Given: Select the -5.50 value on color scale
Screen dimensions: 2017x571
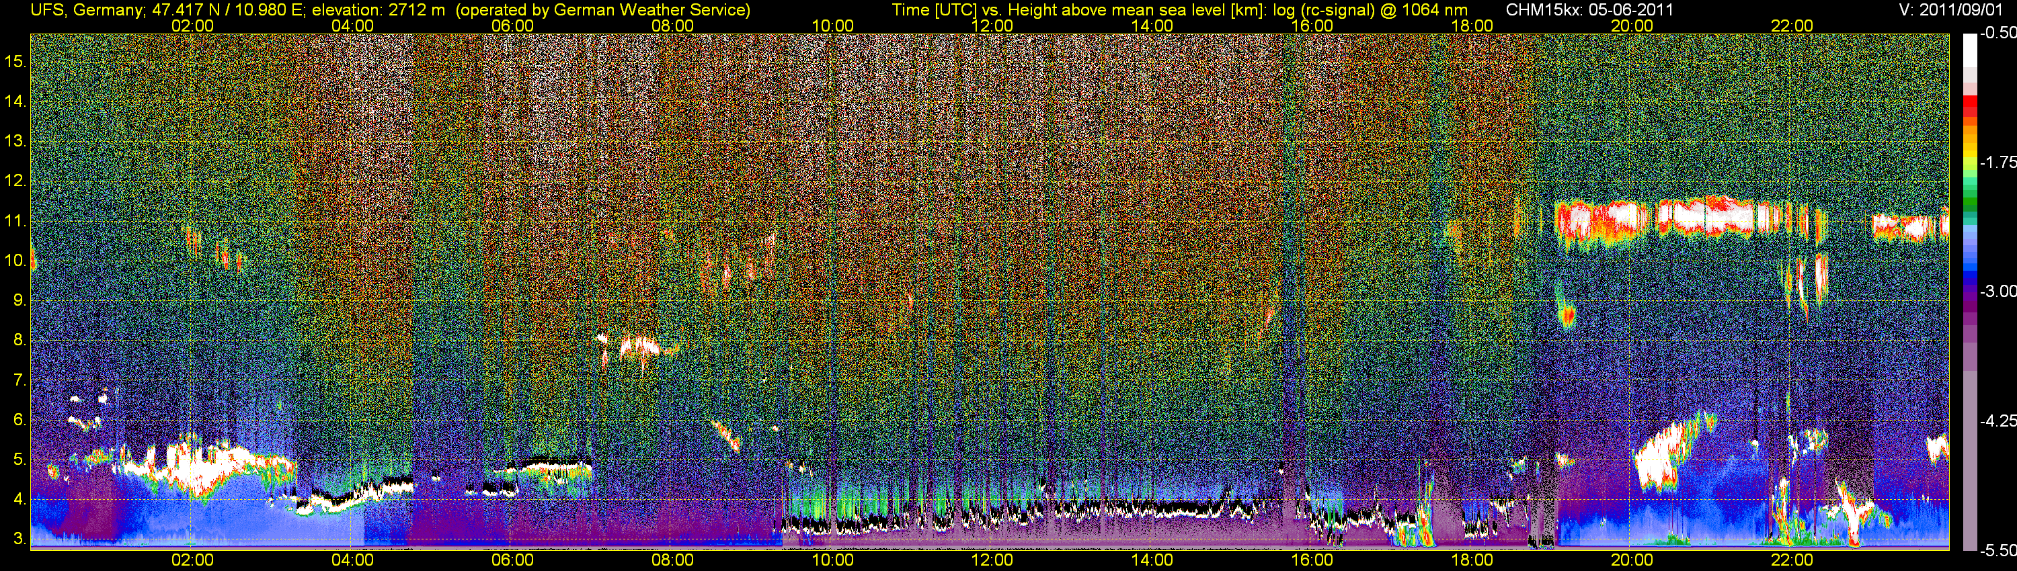Looking at the screenshot, I should (x=1998, y=551).
